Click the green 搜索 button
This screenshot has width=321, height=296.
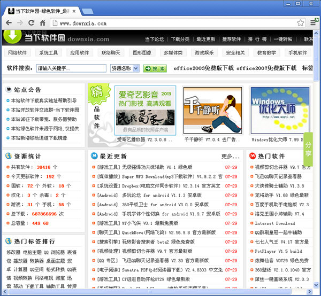pyautogui.click(x=155, y=68)
